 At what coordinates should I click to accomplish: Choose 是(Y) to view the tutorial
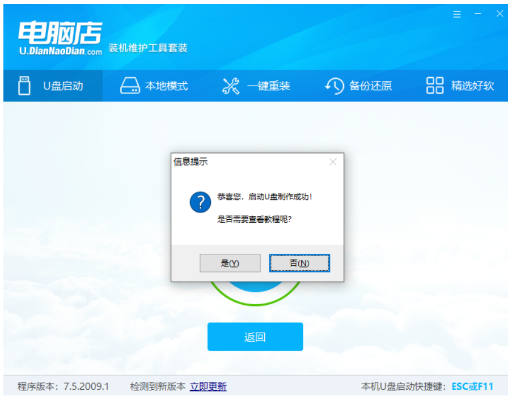[230, 263]
